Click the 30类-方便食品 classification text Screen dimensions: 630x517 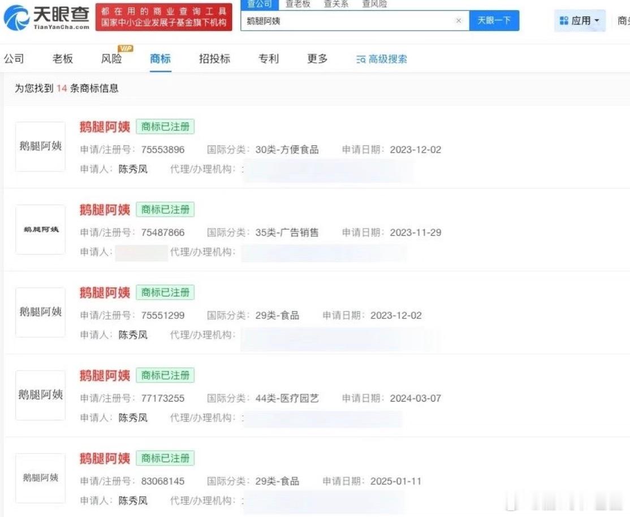(x=287, y=149)
